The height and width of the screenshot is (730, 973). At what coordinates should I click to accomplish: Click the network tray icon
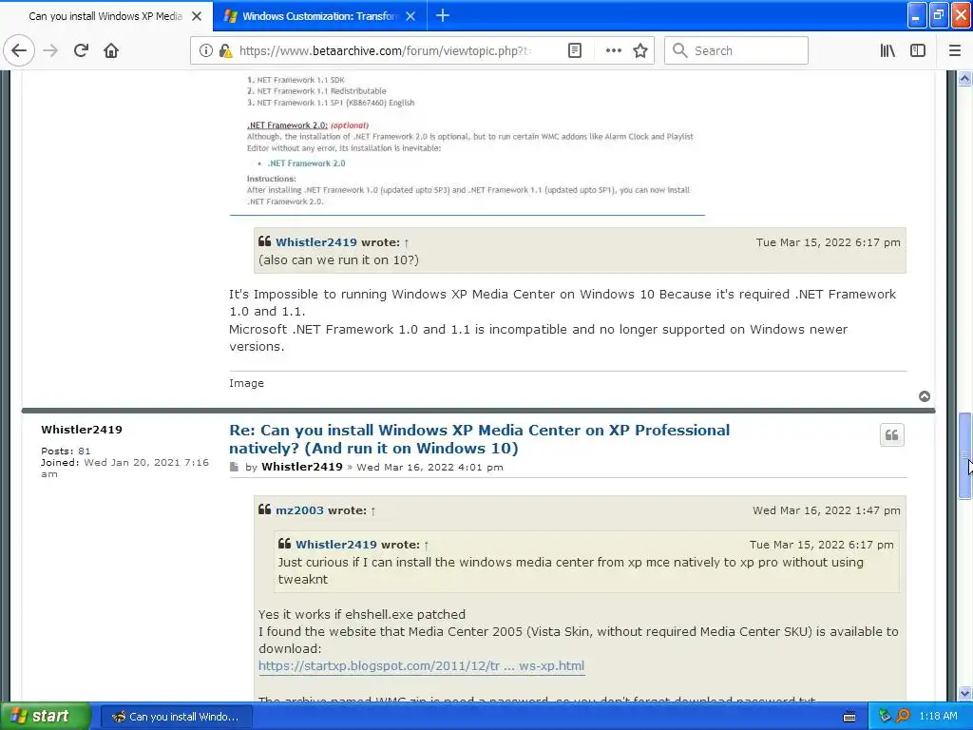click(885, 716)
